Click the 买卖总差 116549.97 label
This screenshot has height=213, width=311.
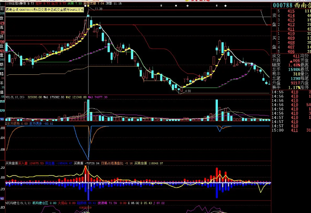tap(149, 163)
